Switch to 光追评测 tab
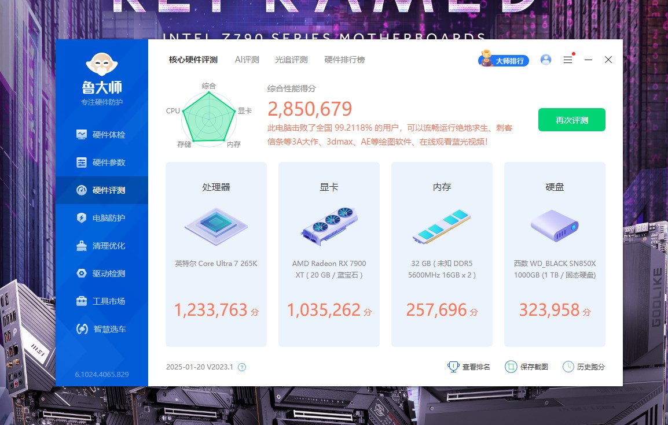Screen dimensions: 668x425 pyautogui.click(x=291, y=60)
